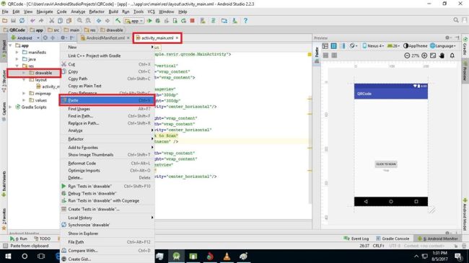Click the Undo arrow in toolbar
The height and width of the screenshot is (263, 469).
point(32,21)
